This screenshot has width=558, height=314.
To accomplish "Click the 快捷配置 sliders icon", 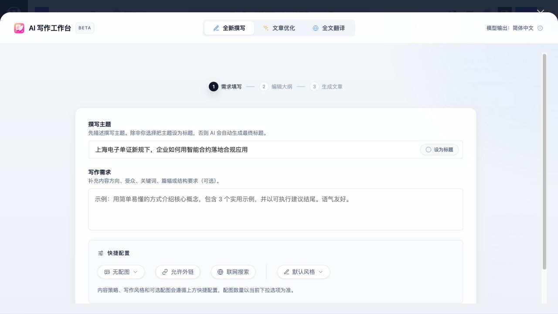I will click(x=101, y=253).
